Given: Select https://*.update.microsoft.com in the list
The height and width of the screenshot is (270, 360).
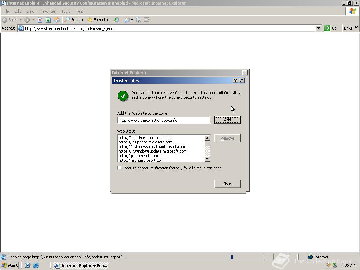Looking at the screenshot, I should [145, 142].
